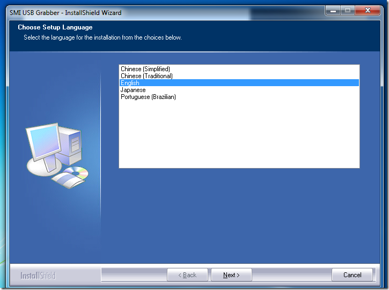The image size is (389, 290).
Task: Go back with the Back button
Action: tap(187, 275)
